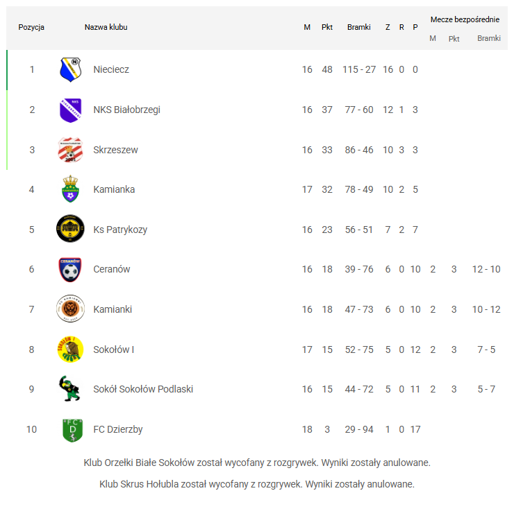Open the FC Dzierzby team link
Viewport: 514px width, 509px height.
pyautogui.click(x=118, y=429)
